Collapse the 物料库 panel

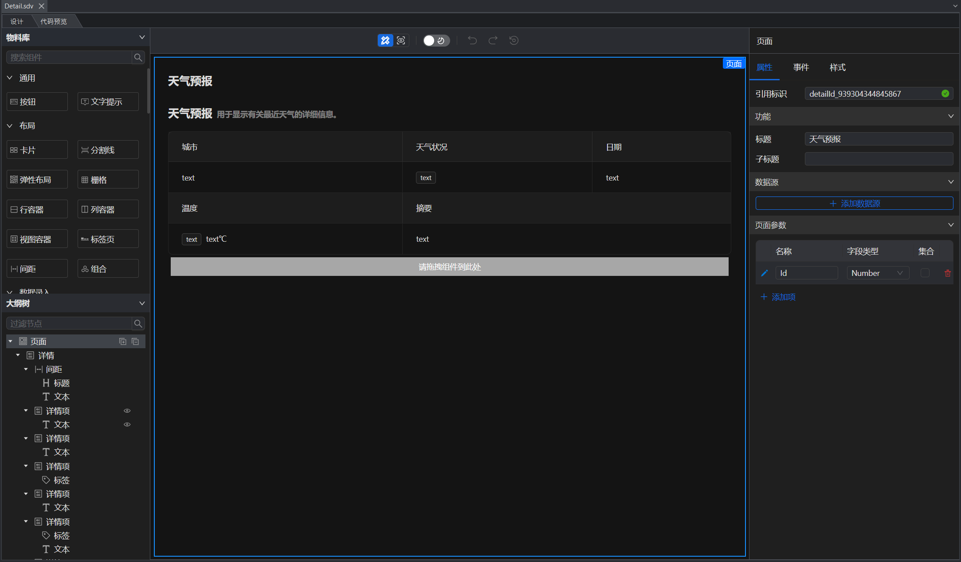click(x=142, y=37)
